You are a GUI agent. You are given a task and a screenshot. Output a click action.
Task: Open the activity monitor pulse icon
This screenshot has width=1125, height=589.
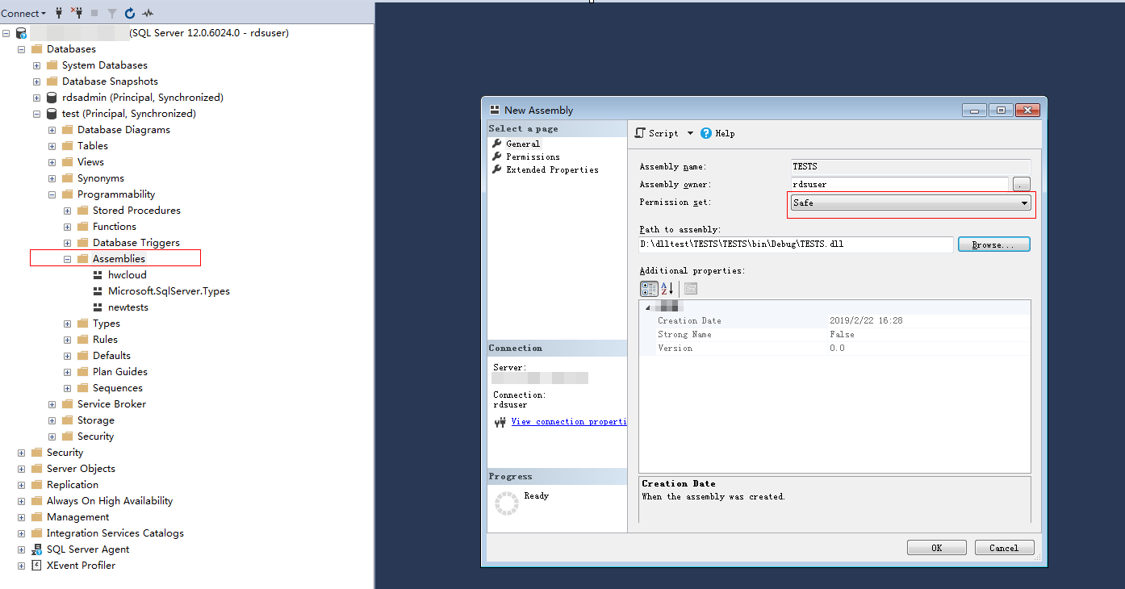148,13
